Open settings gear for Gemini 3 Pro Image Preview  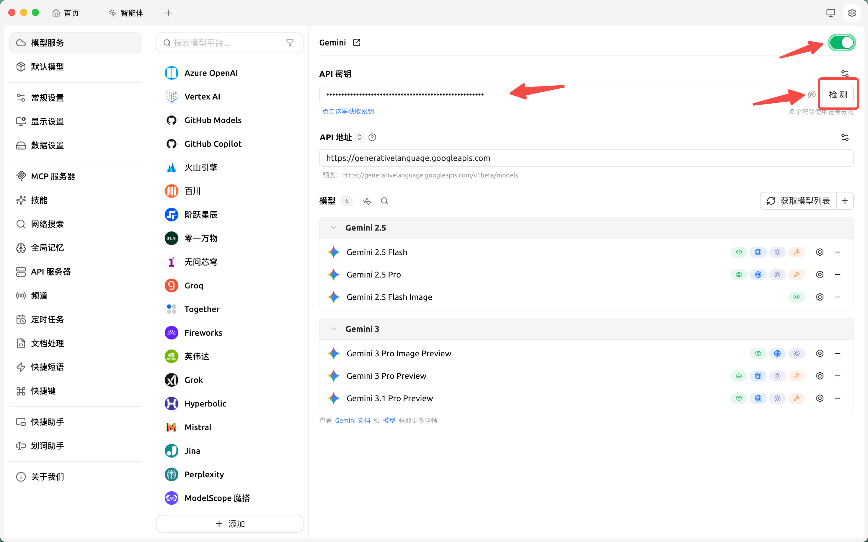(x=820, y=353)
